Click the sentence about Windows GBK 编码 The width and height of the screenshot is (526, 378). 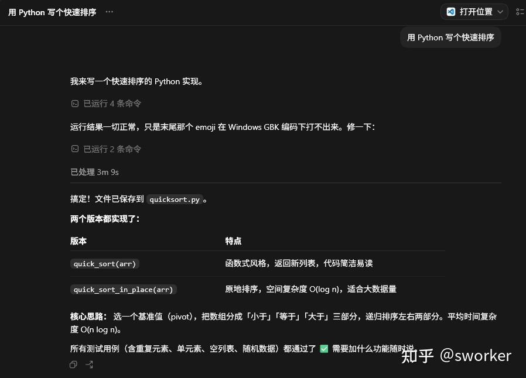pyautogui.click(x=223, y=127)
